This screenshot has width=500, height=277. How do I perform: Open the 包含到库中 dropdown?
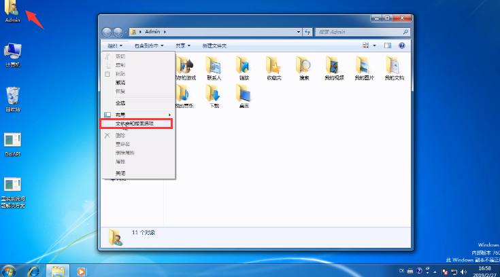click(150, 45)
